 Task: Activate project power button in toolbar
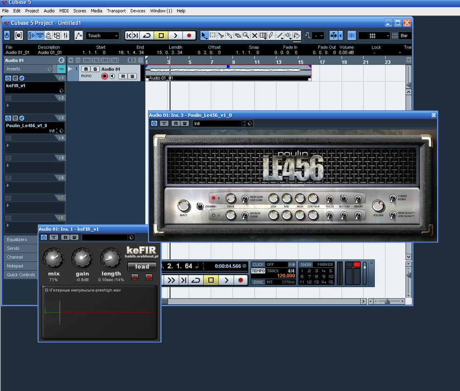click(7, 36)
